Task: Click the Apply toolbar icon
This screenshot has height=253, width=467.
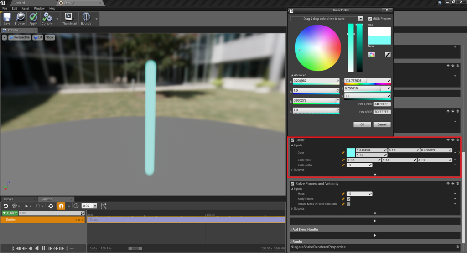Action: tap(33, 19)
